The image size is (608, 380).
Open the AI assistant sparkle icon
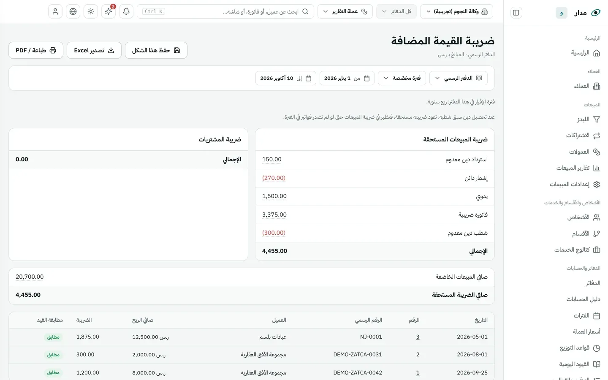(109, 11)
